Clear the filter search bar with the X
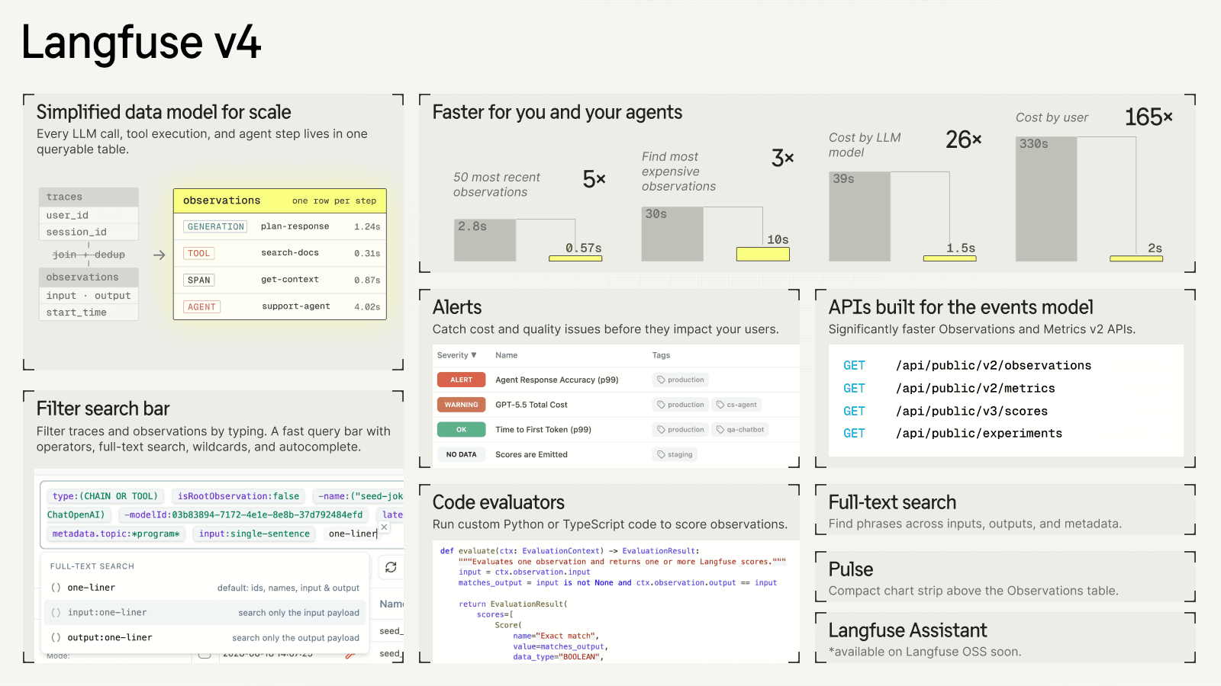Screen dimensions: 1221x686 (x=385, y=527)
